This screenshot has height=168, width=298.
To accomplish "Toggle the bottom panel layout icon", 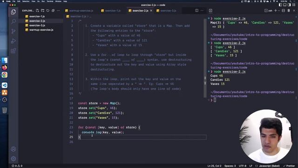I will pos(284,5).
